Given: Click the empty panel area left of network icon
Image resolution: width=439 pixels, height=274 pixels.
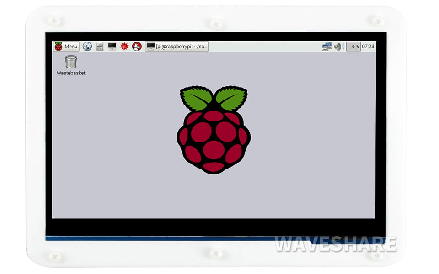Looking at the screenshot, I should click(x=265, y=47).
